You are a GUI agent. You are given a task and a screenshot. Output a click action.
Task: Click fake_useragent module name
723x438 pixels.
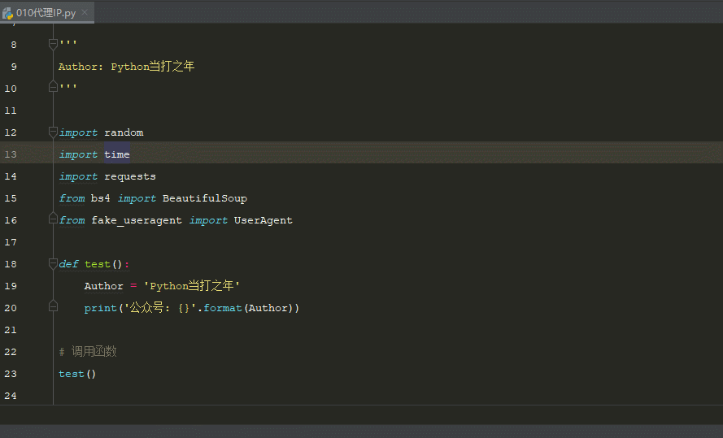137,220
